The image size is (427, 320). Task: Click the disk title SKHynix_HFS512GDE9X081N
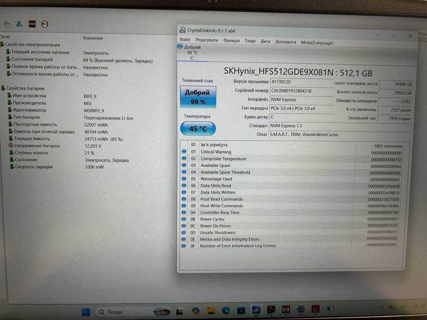point(278,72)
